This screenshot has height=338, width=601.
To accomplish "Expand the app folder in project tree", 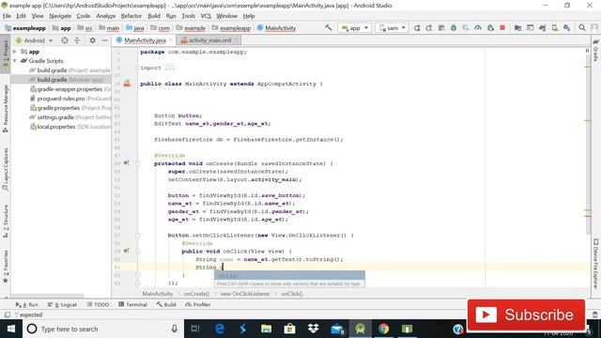I will coord(15,52).
